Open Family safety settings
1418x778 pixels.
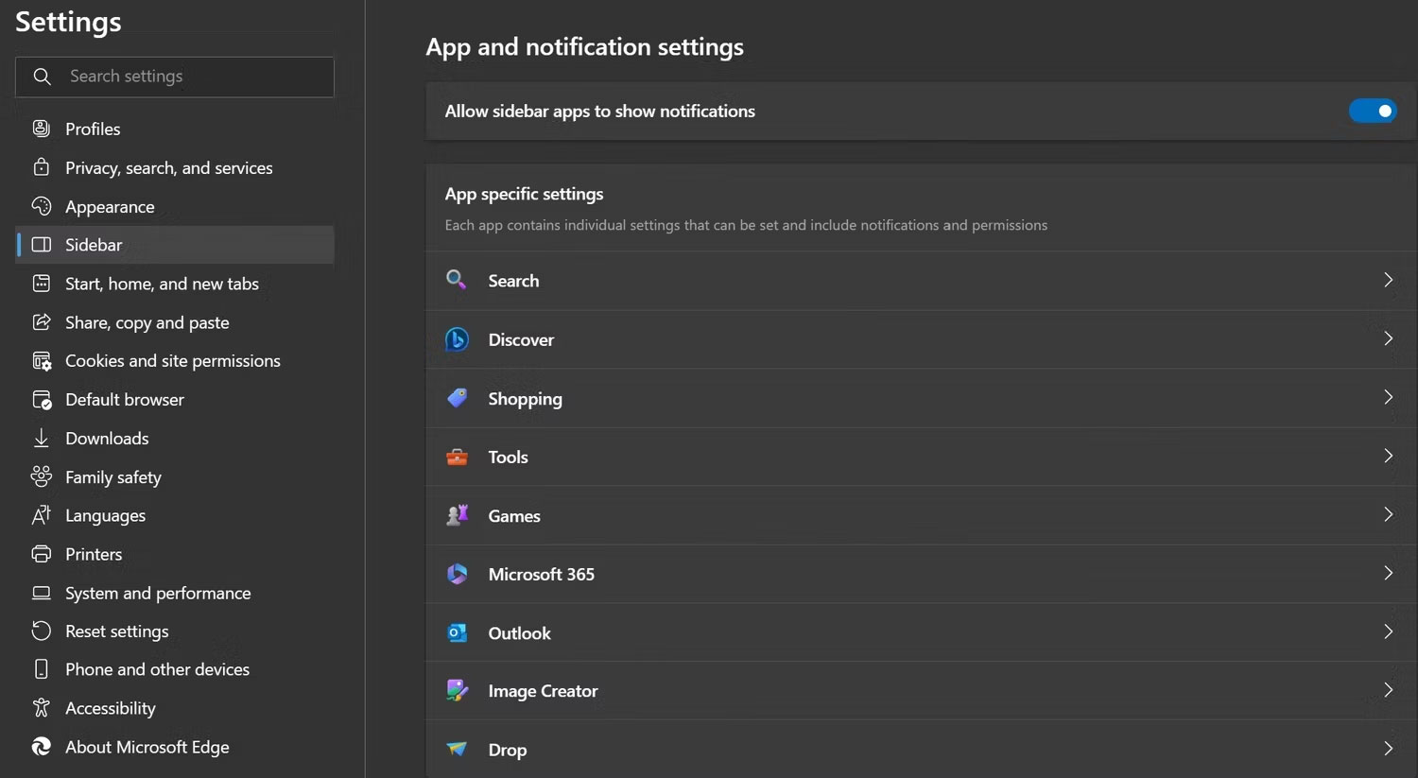tap(175, 477)
